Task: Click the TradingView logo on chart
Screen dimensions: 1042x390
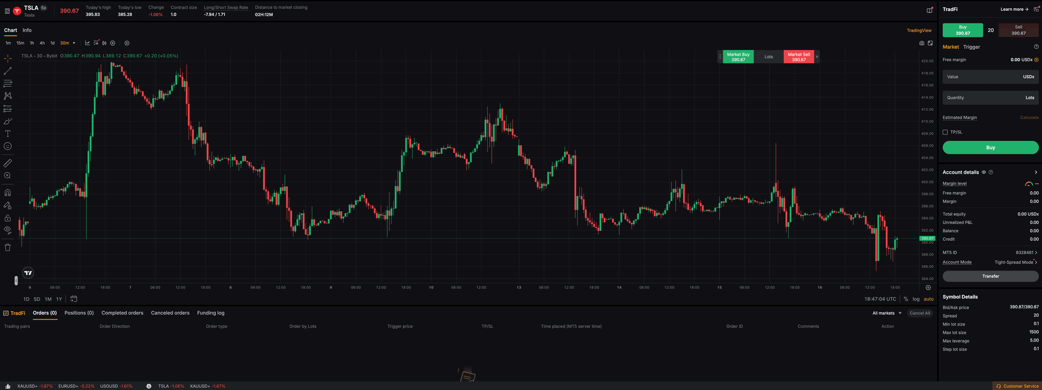Action: point(28,273)
